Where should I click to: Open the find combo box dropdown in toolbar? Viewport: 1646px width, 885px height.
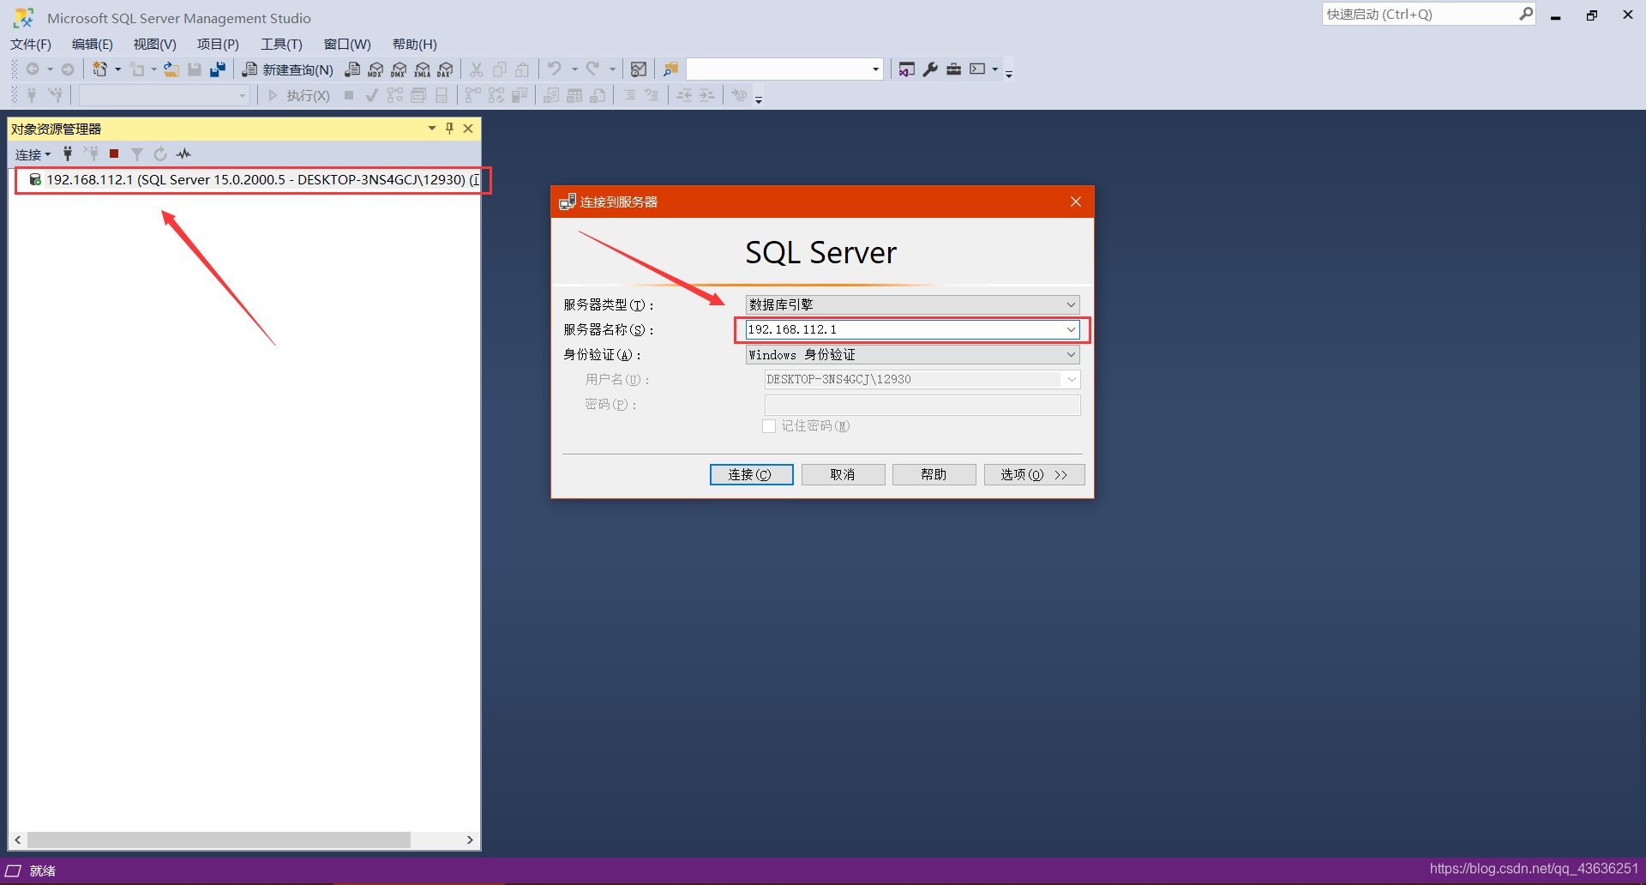pos(875,69)
